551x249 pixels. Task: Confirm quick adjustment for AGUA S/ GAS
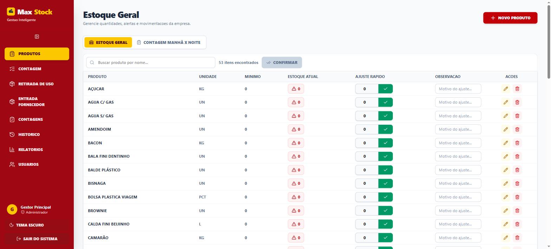[x=385, y=116]
